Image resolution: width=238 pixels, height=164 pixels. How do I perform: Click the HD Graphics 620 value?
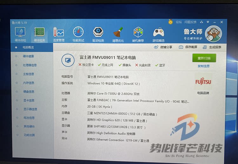click(117, 120)
